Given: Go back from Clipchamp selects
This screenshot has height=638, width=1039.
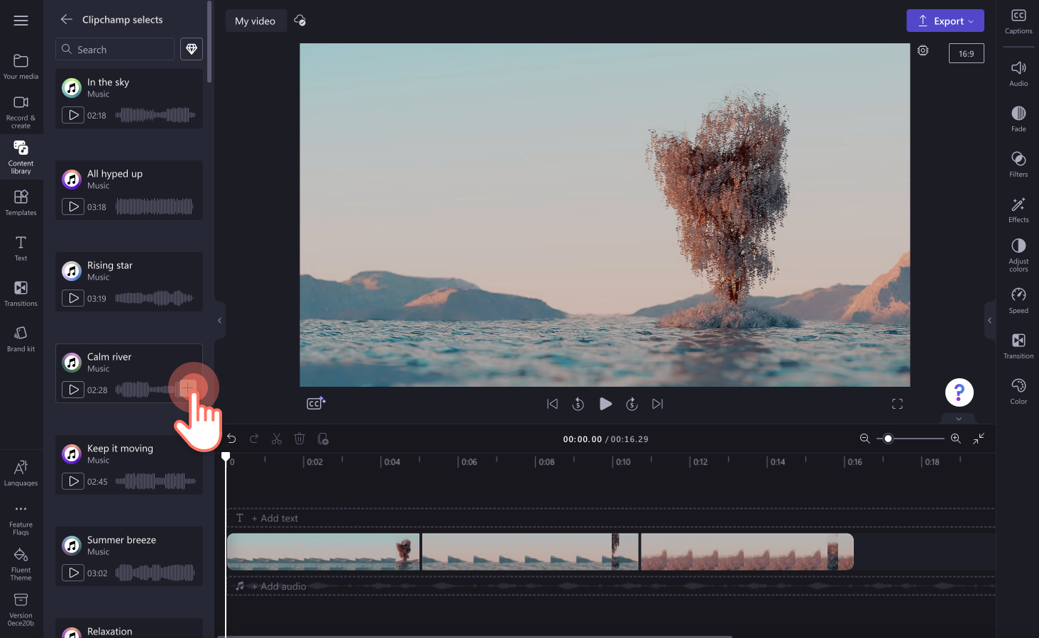Looking at the screenshot, I should point(67,19).
